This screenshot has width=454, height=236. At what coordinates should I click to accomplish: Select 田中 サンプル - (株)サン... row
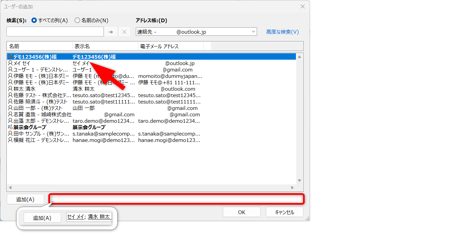pyautogui.click(x=151, y=134)
